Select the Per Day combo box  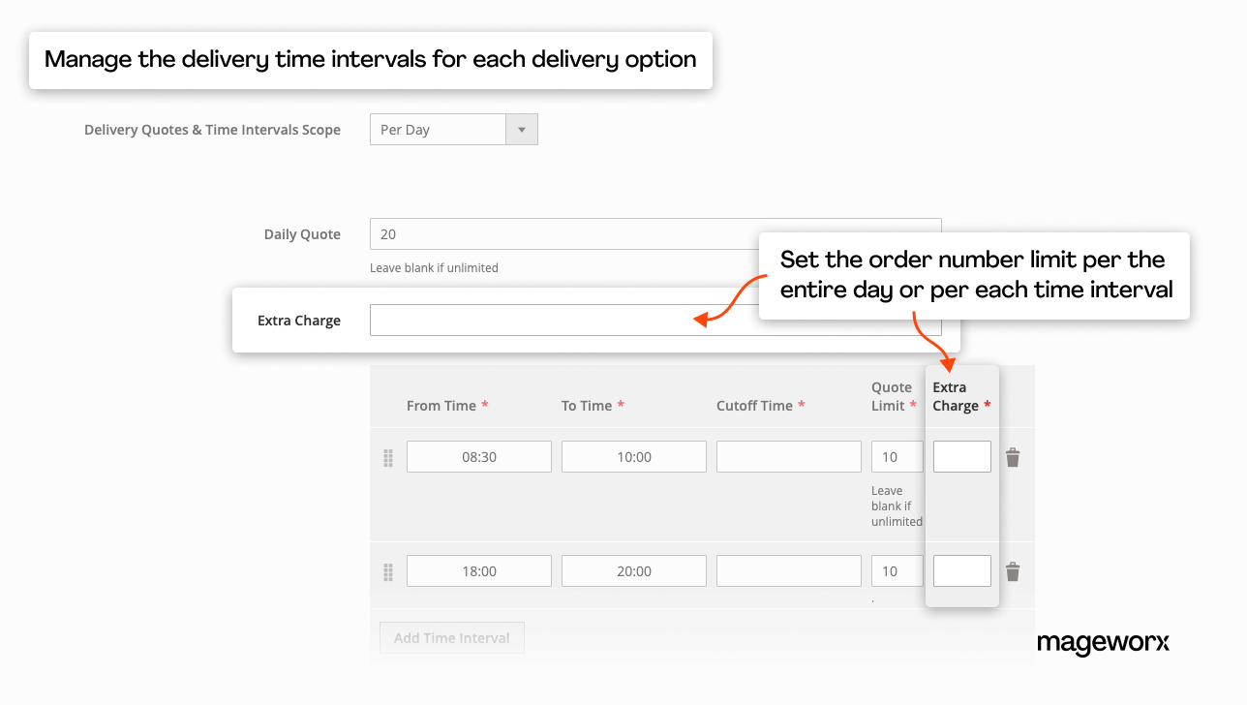click(x=441, y=129)
